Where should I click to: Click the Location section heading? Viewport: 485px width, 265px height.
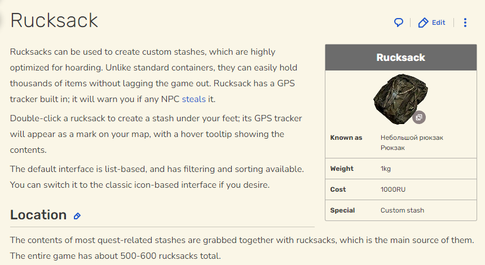pyautogui.click(x=38, y=215)
